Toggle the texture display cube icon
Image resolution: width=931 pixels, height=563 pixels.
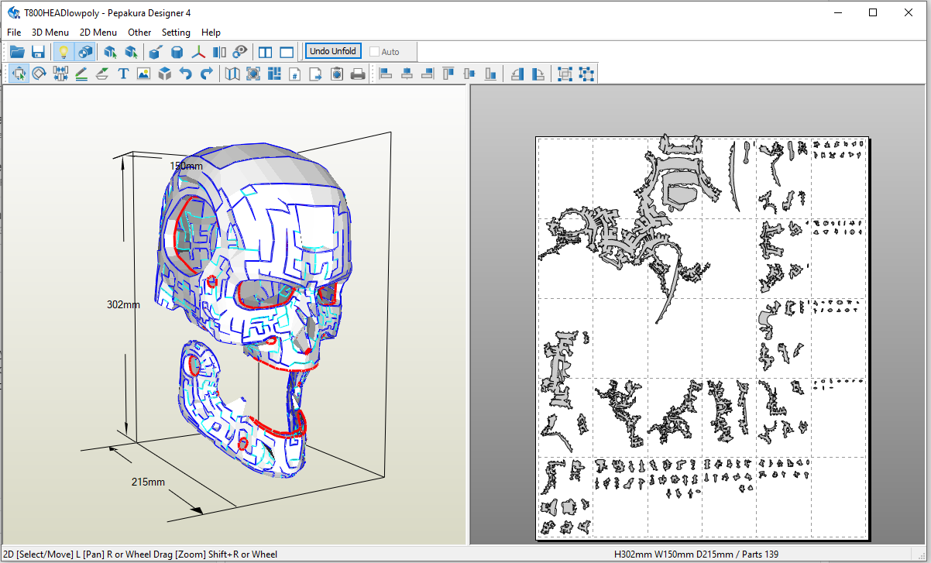click(85, 52)
